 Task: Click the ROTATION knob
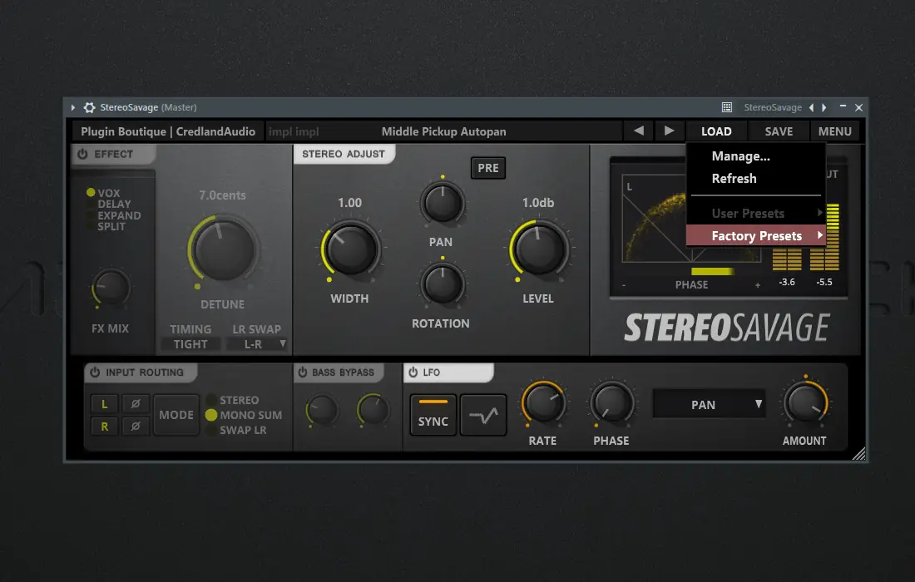tap(443, 284)
